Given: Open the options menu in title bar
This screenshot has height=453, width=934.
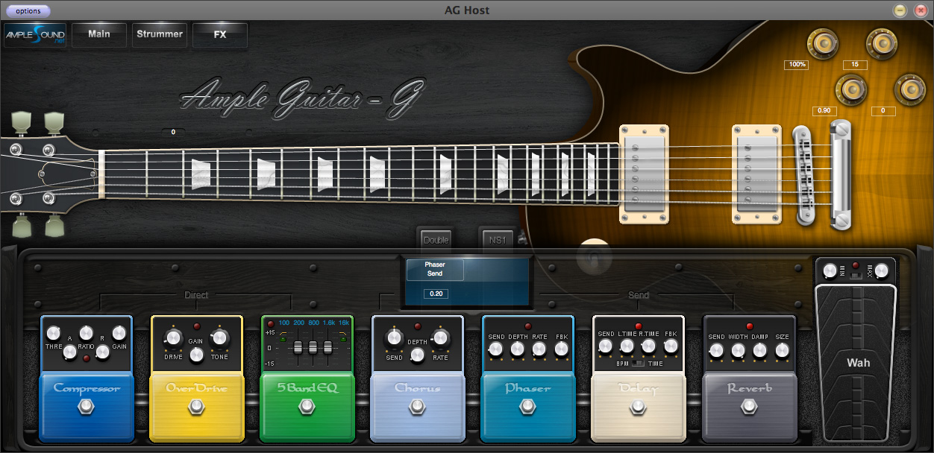Looking at the screenshot, I should point(28,10).
